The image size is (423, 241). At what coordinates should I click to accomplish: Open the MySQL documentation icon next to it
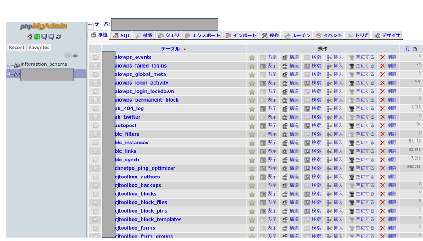[51, 37]
